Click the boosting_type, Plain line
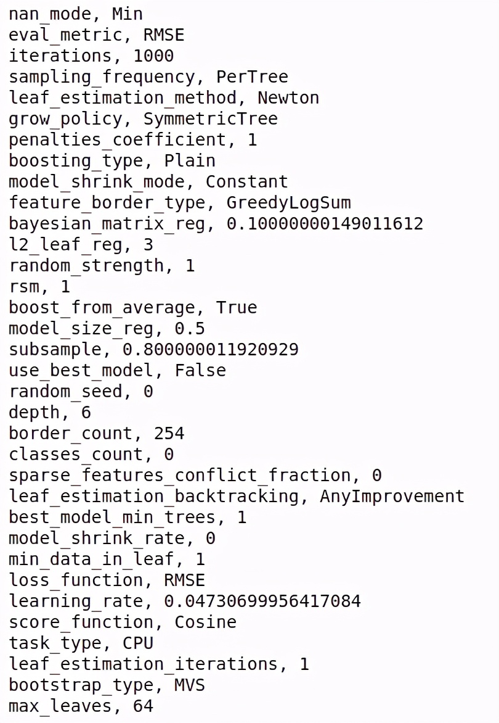 112,160
